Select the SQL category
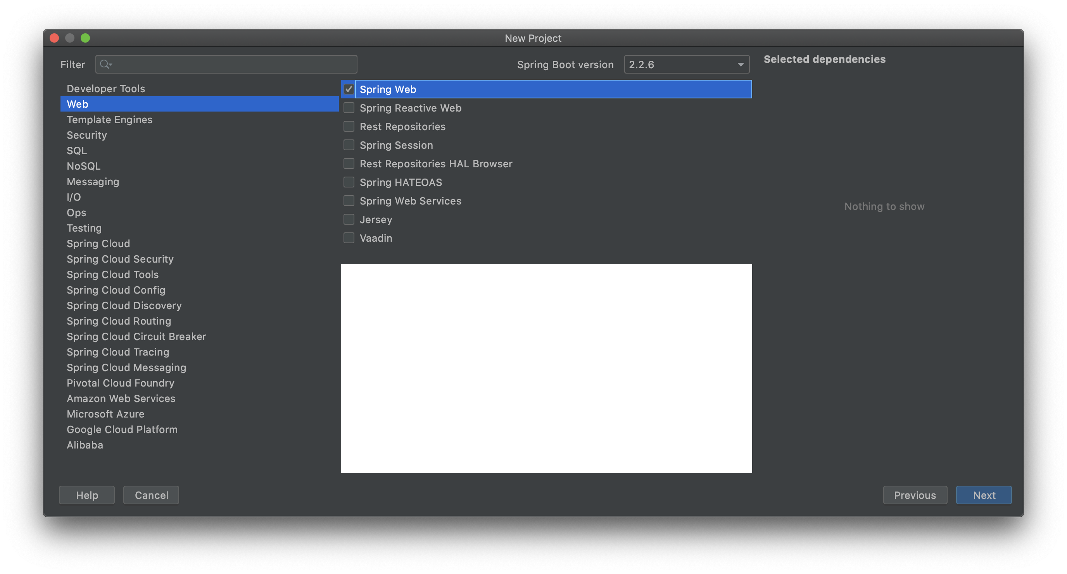1067x574 pixels. point(77,151)
